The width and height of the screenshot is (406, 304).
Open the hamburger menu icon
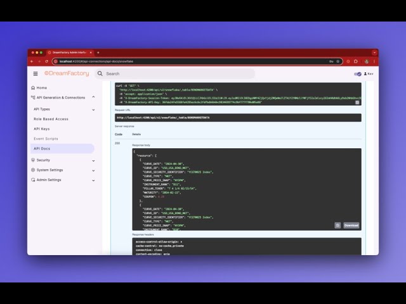pyautogui.click(x=36, y=73)
